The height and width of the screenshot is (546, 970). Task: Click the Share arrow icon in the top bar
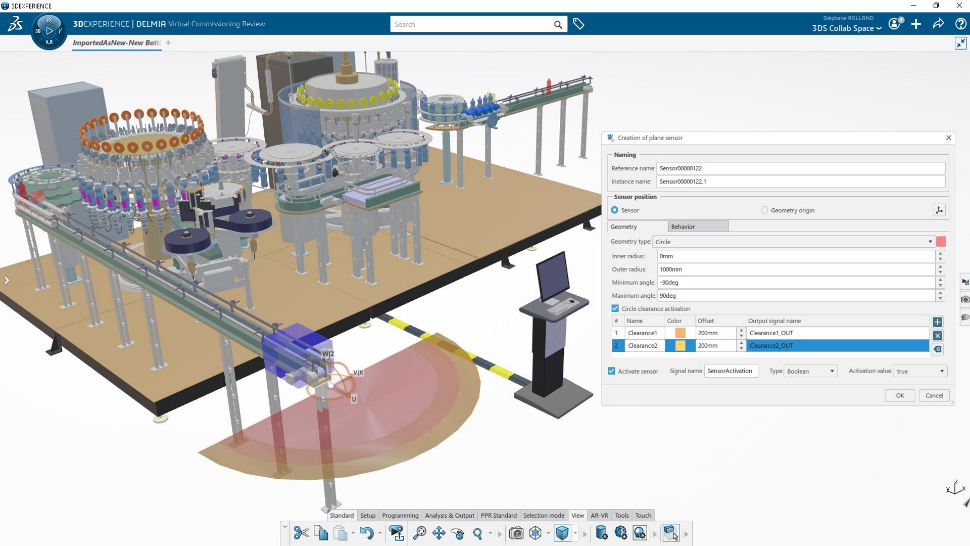(x=938, y=24)
